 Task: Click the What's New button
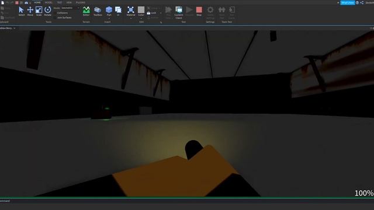click(348, 2)
